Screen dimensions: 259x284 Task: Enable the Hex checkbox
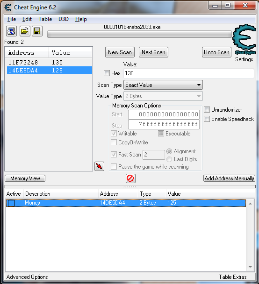[107, 73]
